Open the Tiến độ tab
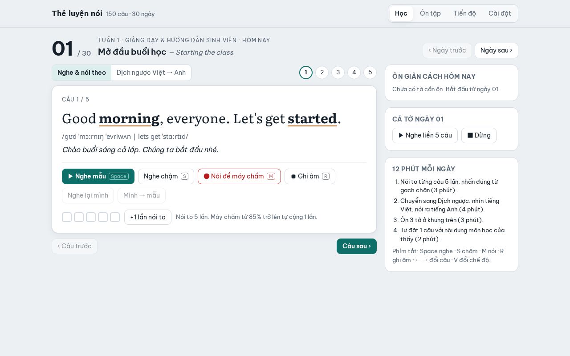The height and width of the screenshot is (356, 570). pos(464,13)
